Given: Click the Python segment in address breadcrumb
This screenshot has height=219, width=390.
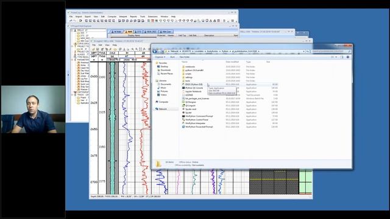Looking at the screenshot, I should tap(225, 51).
